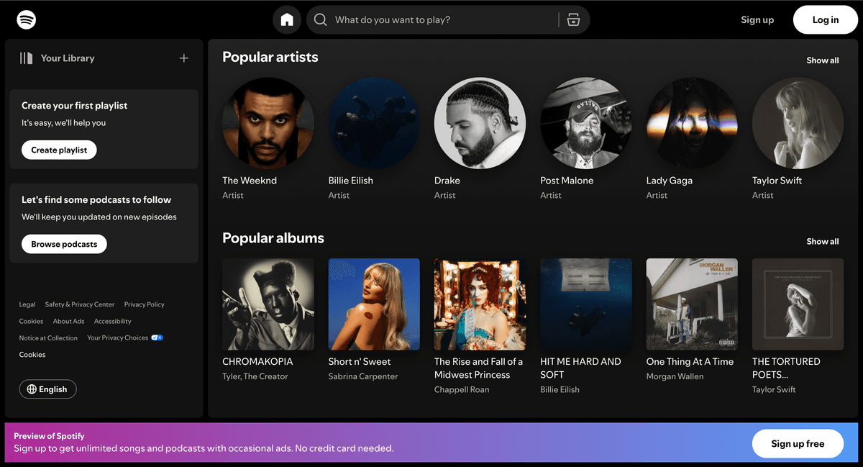Open Notice at Collection link
863x467 pixels.
(x=49, y=337)
